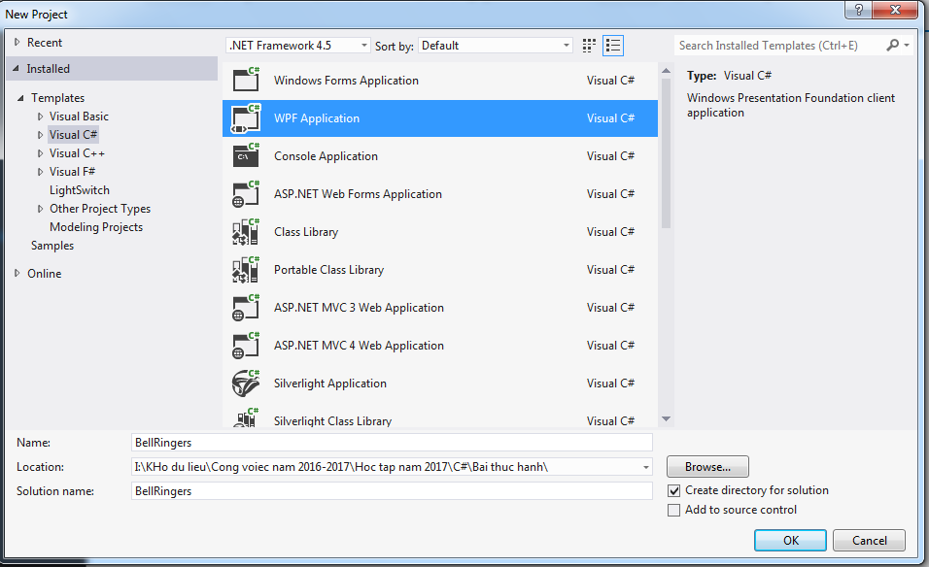Viewport: 929px width, 567px height.
Task: Choose the Class Library template icon
Action: [x=246, y=231]
